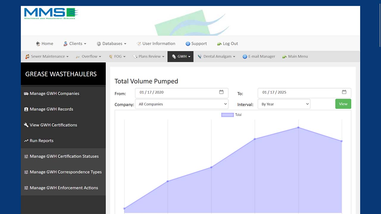Click the truck icon beside Manage GWH Companies
The image size is (381, 214).
click(26, 94)
